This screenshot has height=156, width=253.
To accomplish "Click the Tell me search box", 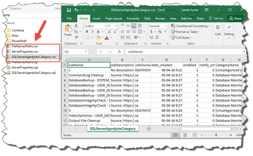I will 216,18.
